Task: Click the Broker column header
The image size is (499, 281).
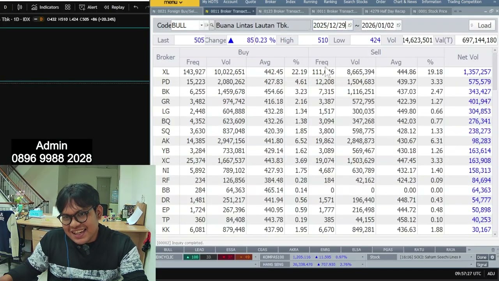Action: [166, 57]
